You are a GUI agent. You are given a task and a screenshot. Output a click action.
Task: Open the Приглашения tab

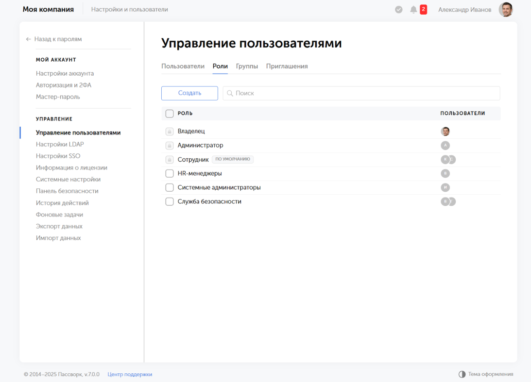pos(287,66)
